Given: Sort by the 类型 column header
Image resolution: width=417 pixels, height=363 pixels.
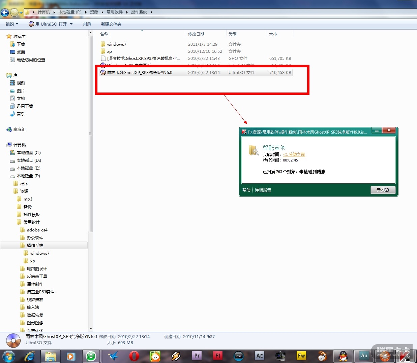Looking at the screenshot, I should [x=246, y=34].
